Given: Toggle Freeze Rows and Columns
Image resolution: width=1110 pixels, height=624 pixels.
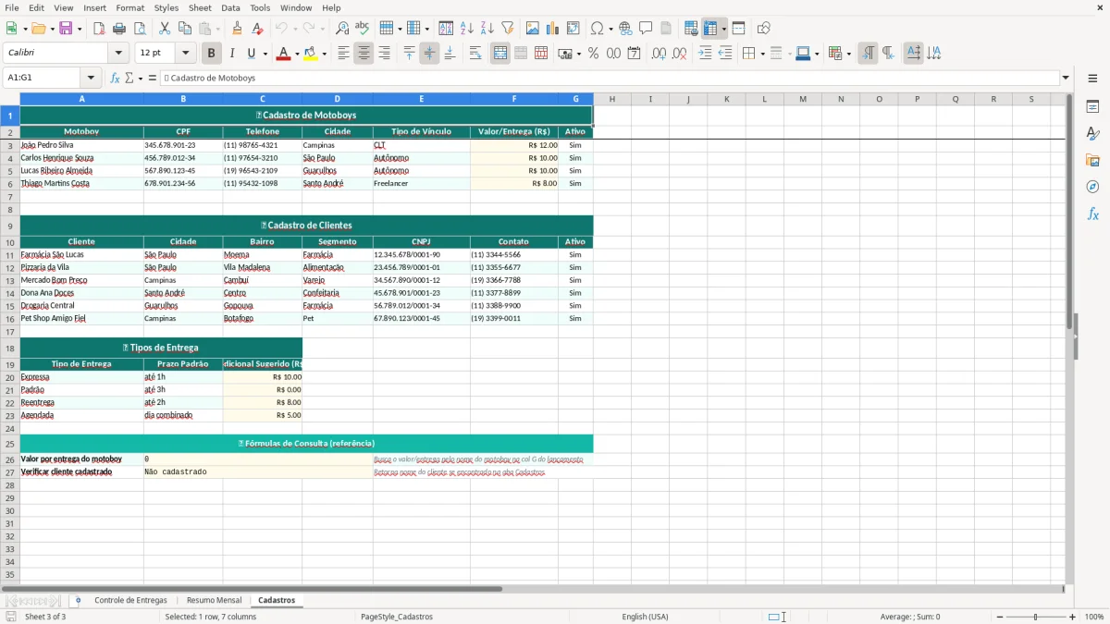Looking at the screenshot, I should [x=710, y=29].
